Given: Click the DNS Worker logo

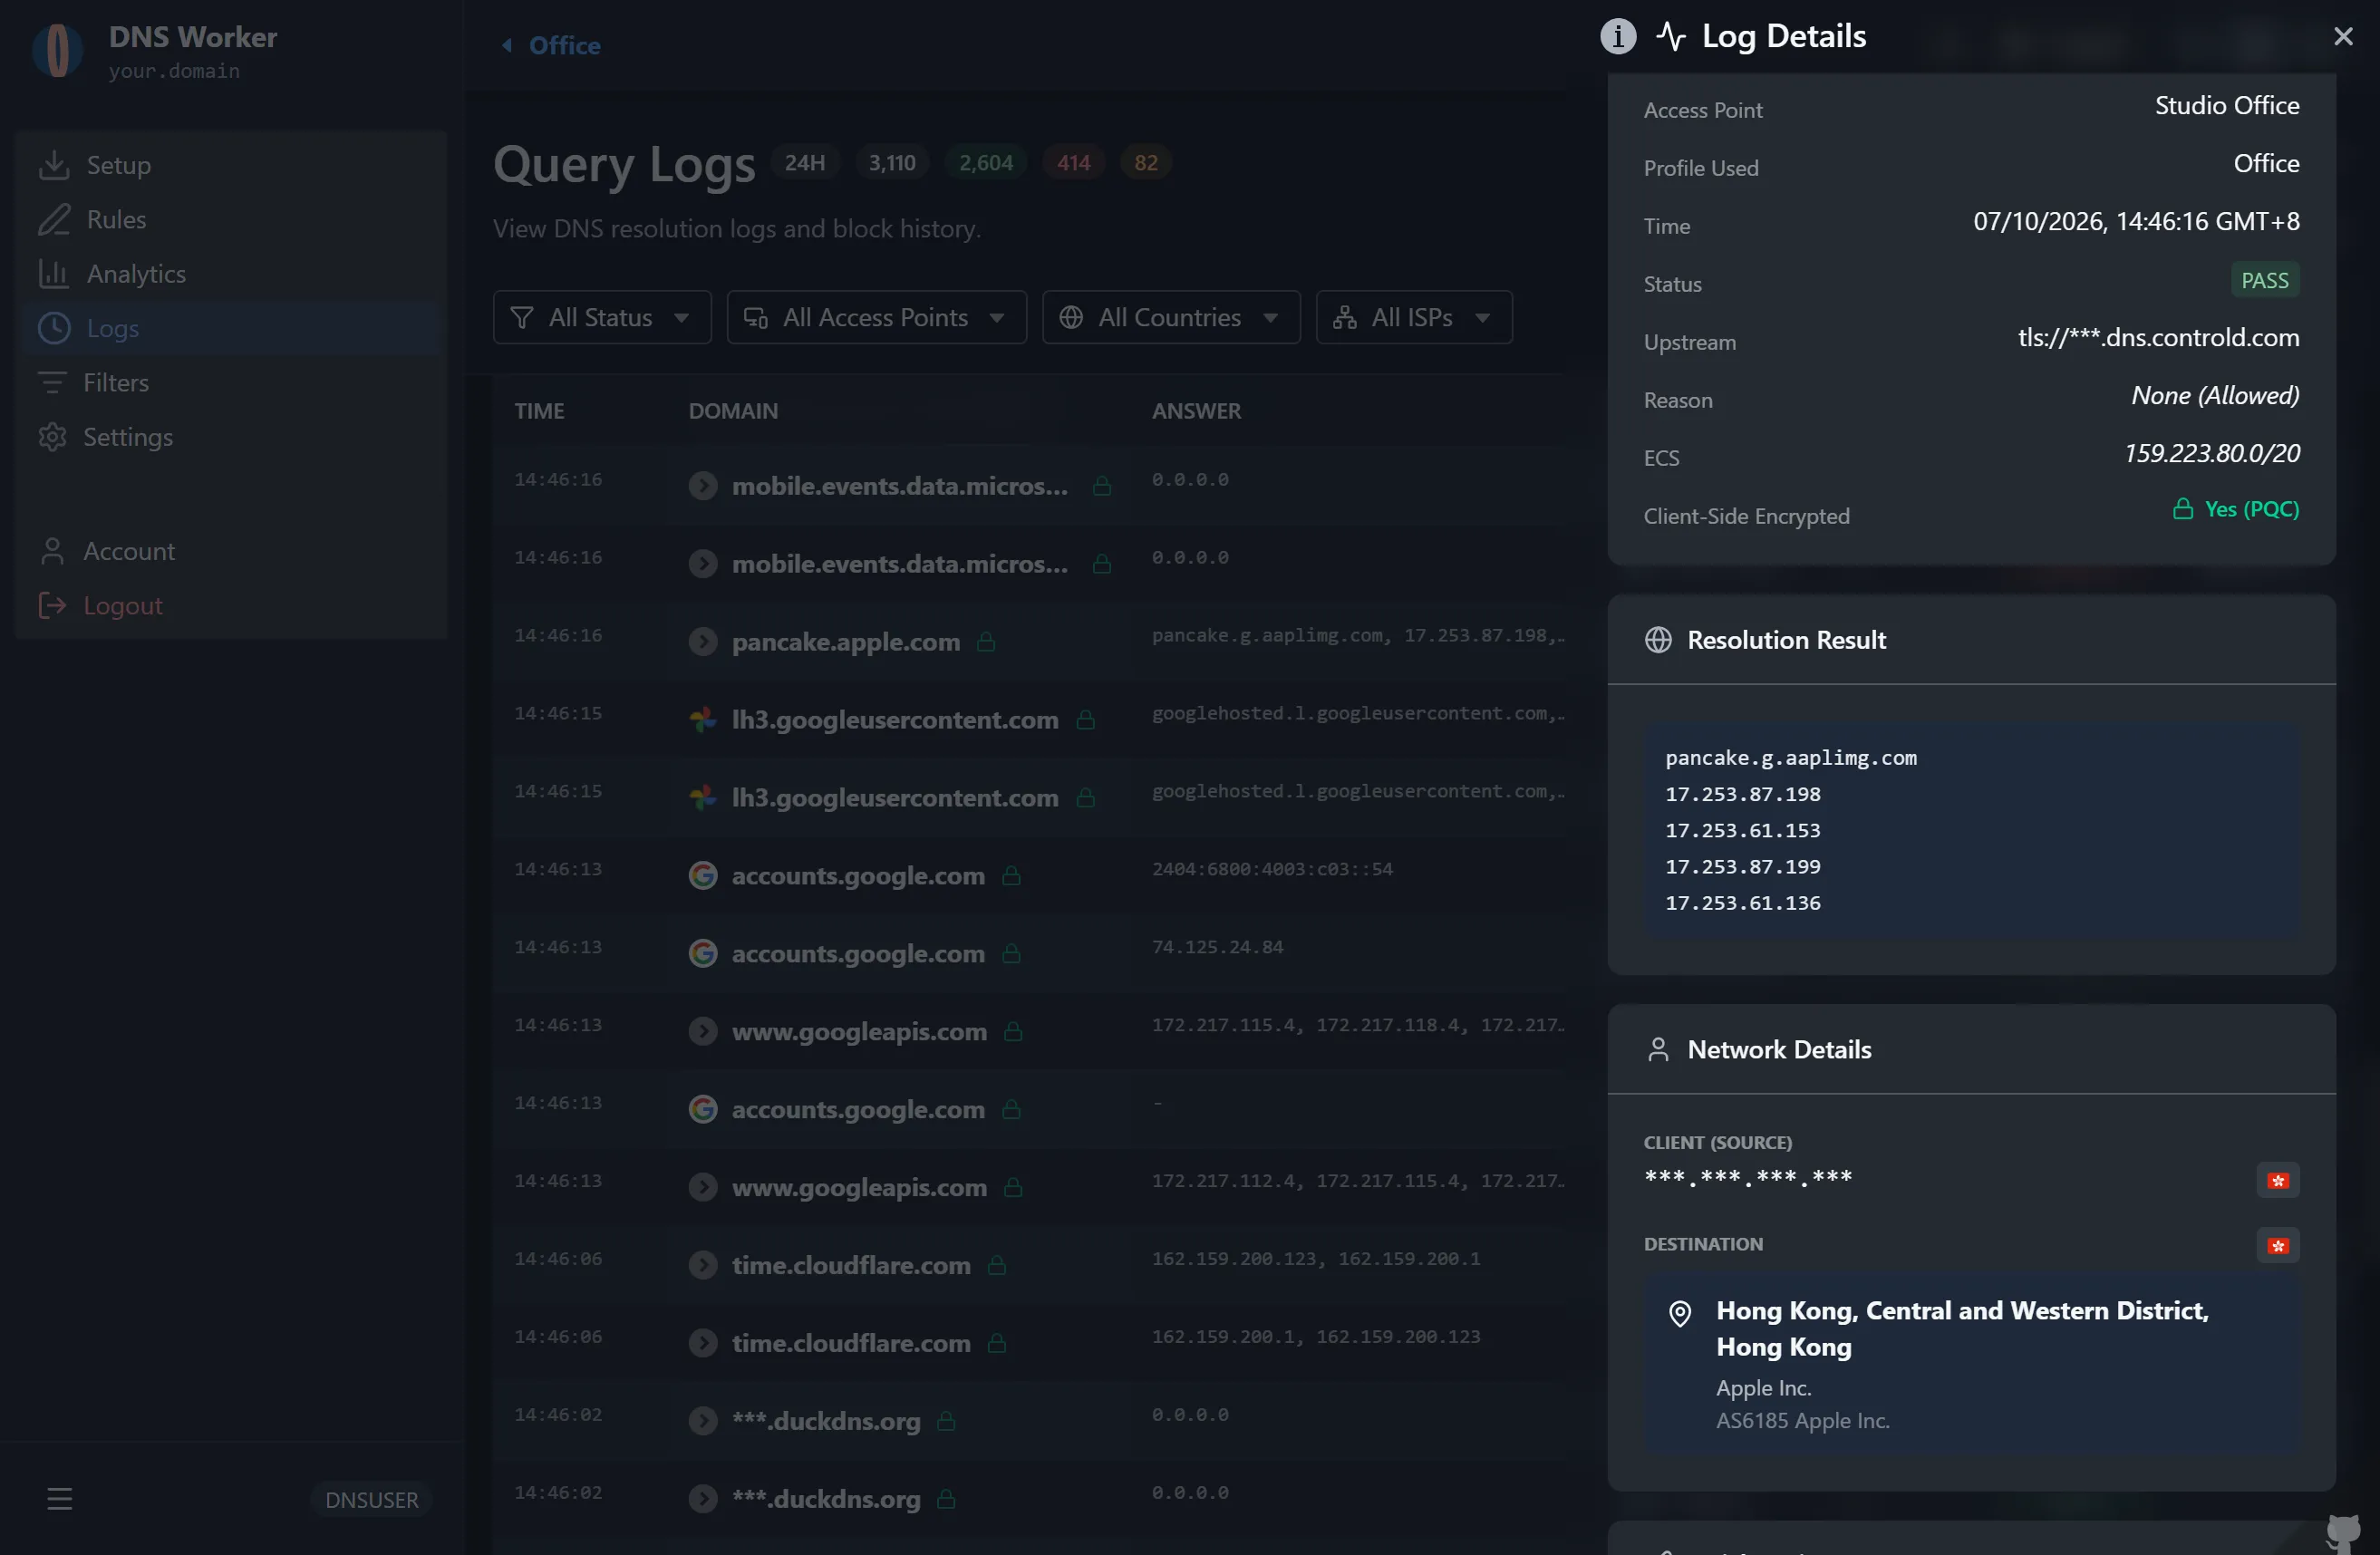Looking at the screenshot, I should point(58,50).
